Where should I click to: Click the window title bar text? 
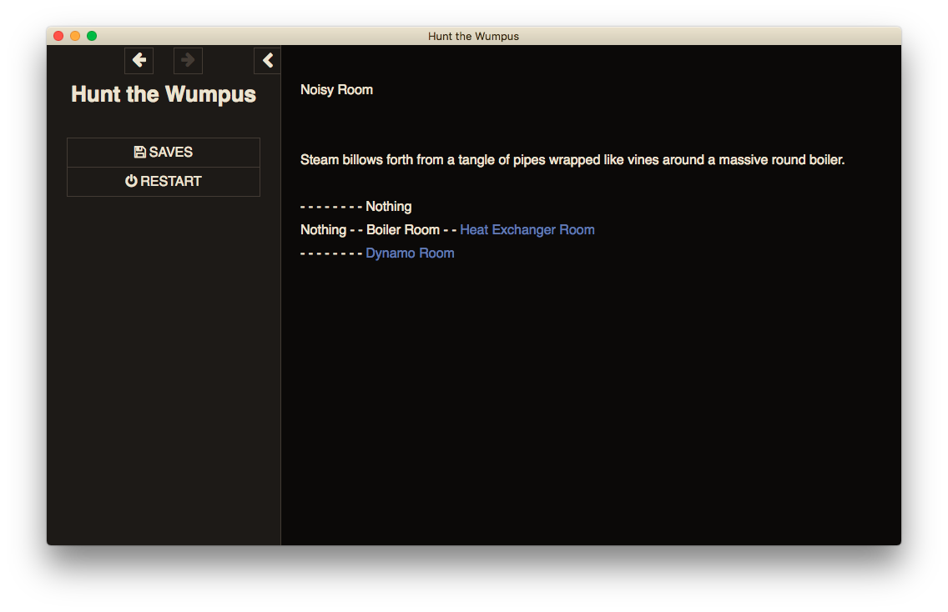473,36
